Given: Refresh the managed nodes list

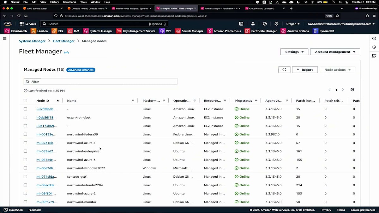Looking at the screenshot, I should coord(284,70).
